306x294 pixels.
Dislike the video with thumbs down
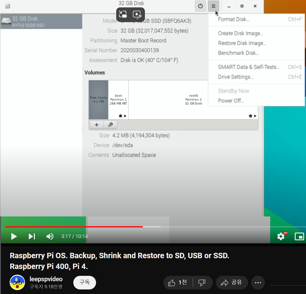[x=202, y=282]
